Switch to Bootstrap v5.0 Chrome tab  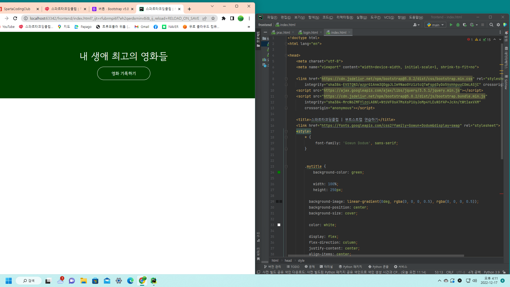click(x=113, y=9)
